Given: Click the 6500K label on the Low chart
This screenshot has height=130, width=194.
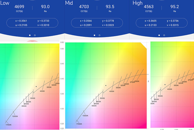Looking at the screenshot, I should click(x=24, y=106).
